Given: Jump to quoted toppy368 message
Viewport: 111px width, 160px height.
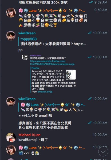Looking at the screenshot, I should [52, 41].
